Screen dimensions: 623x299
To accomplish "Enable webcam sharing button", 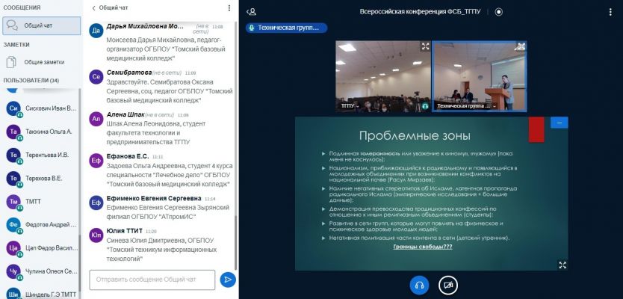I will pyautogui.click(x=447, y=284).
